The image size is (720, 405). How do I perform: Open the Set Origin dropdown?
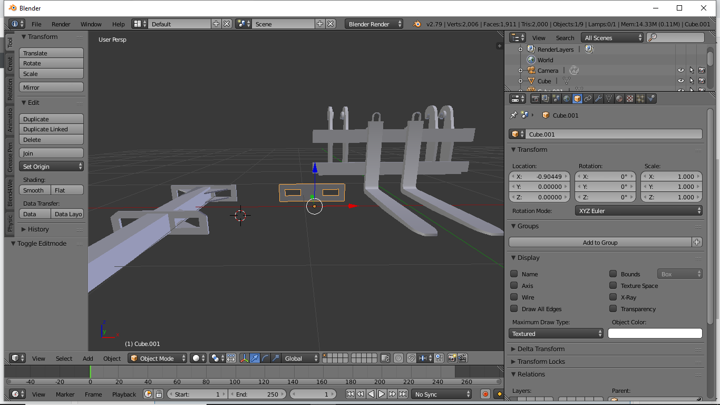pyautogui.click(x=52, y=166)
